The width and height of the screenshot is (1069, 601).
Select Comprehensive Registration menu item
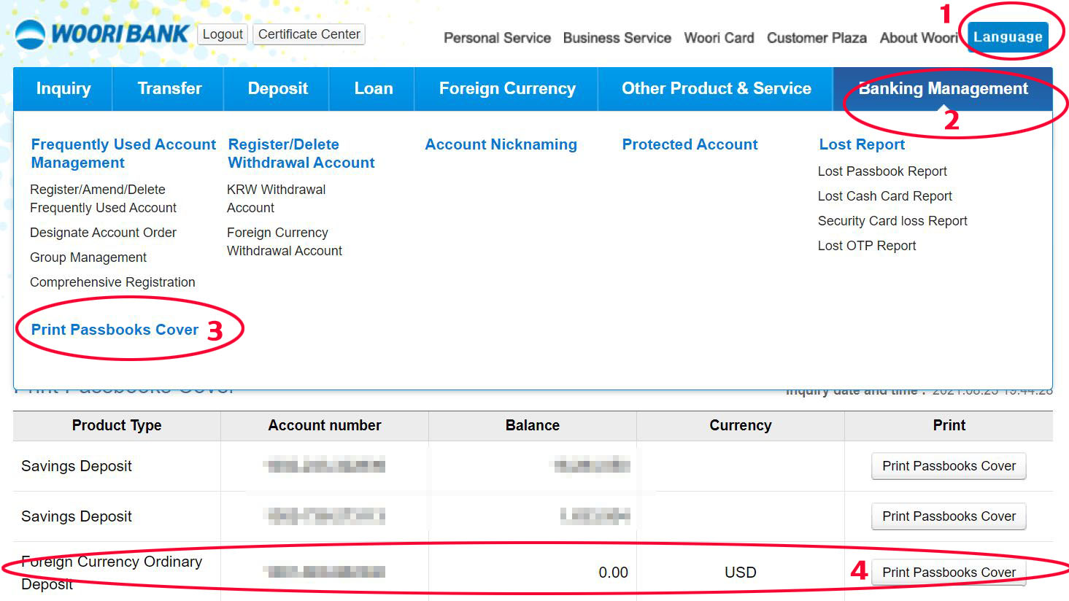(x=112, y=282)
